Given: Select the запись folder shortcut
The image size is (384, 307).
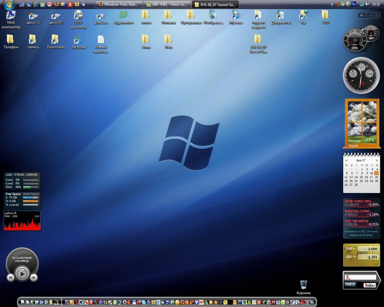Looking at the screenshot, I should [x=33, y=42].
